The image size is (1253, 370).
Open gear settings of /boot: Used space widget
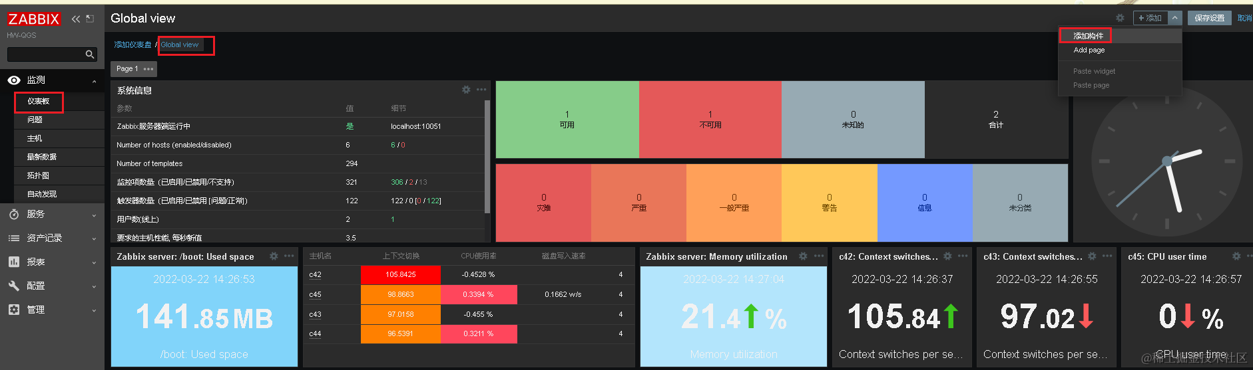click(x=274, y=256)
